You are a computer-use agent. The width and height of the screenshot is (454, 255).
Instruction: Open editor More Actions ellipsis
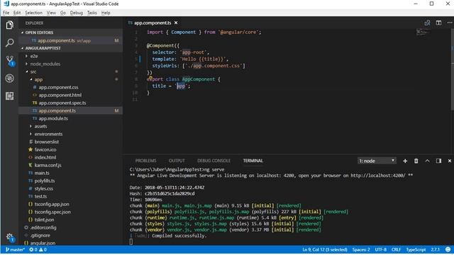449,23
